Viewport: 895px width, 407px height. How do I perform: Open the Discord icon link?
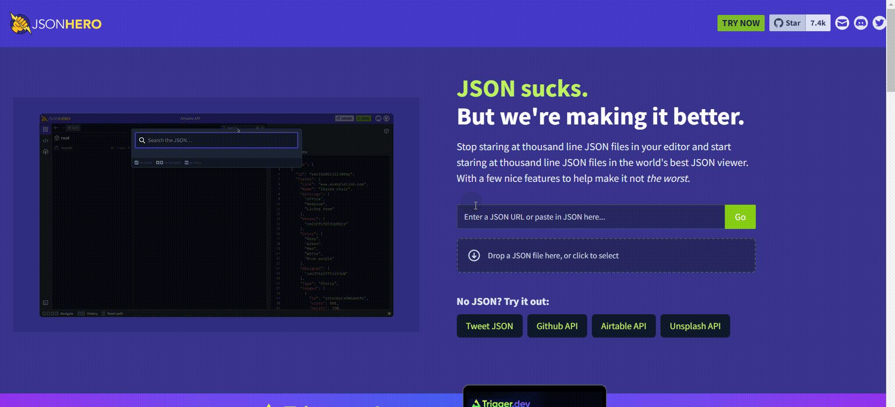tap(860, 23)
